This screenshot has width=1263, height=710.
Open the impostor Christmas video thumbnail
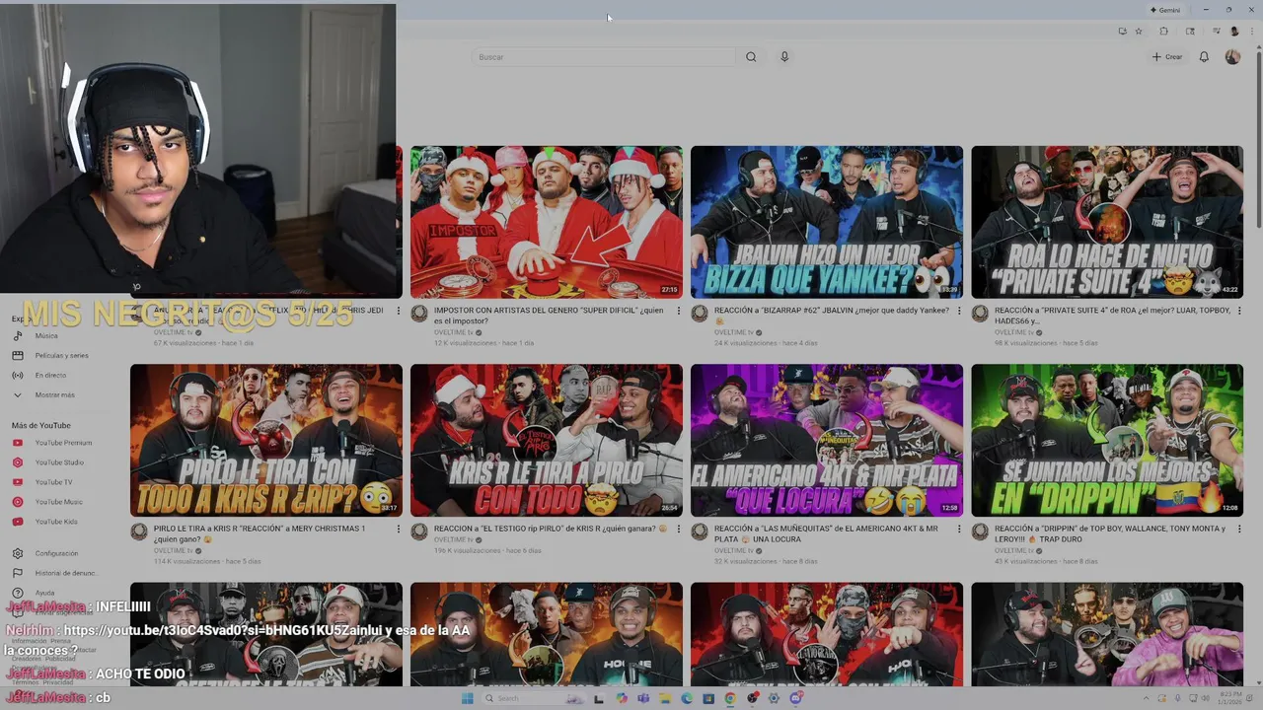coord(547,222)
